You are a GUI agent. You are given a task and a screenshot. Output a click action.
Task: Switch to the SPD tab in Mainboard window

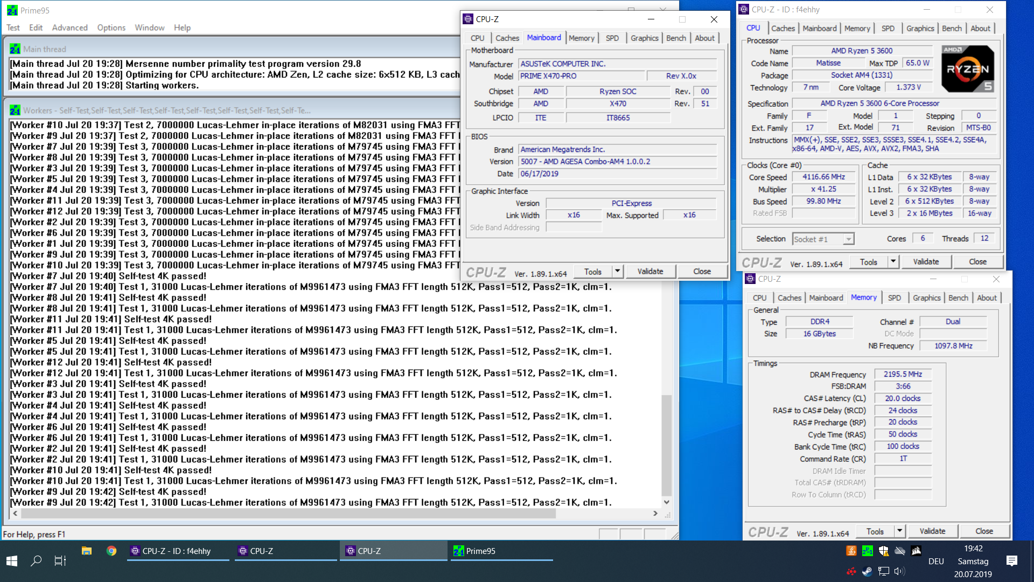click(612, 38)
